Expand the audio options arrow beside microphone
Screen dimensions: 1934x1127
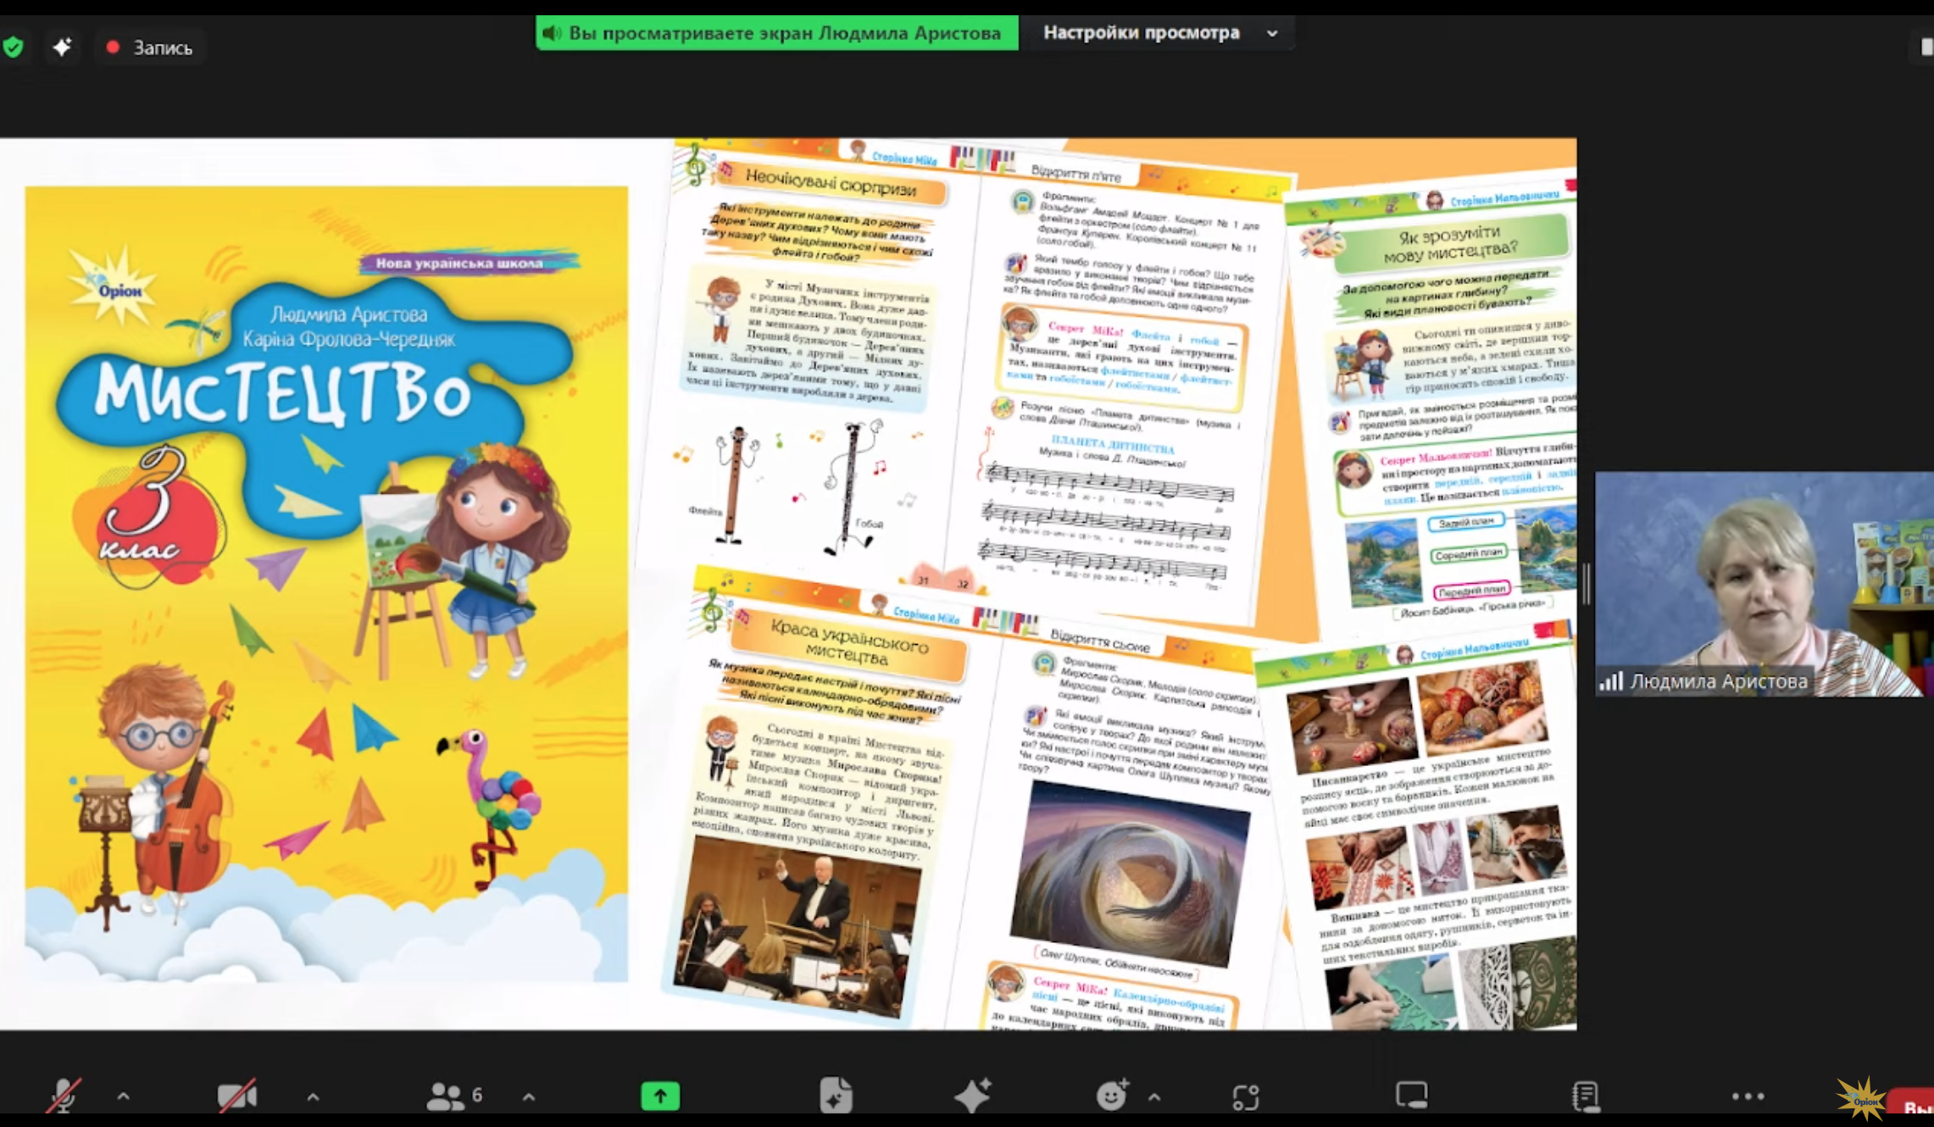(123, 1096)
